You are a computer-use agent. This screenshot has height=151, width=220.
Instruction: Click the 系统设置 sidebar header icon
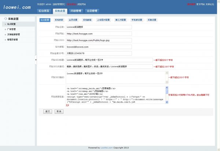click(x=5, y=19)
